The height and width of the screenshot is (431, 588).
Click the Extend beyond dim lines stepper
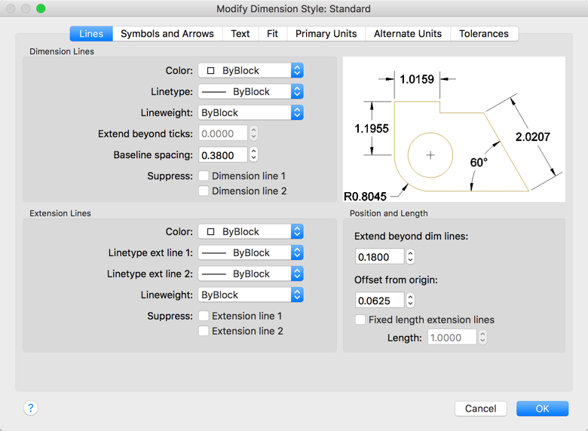[x=410, y=257]
